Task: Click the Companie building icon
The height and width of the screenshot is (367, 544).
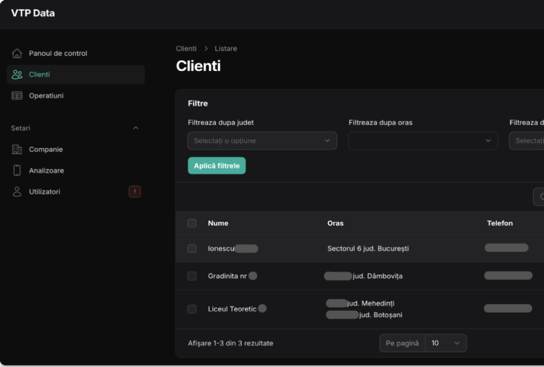Action: pos(17,149)
